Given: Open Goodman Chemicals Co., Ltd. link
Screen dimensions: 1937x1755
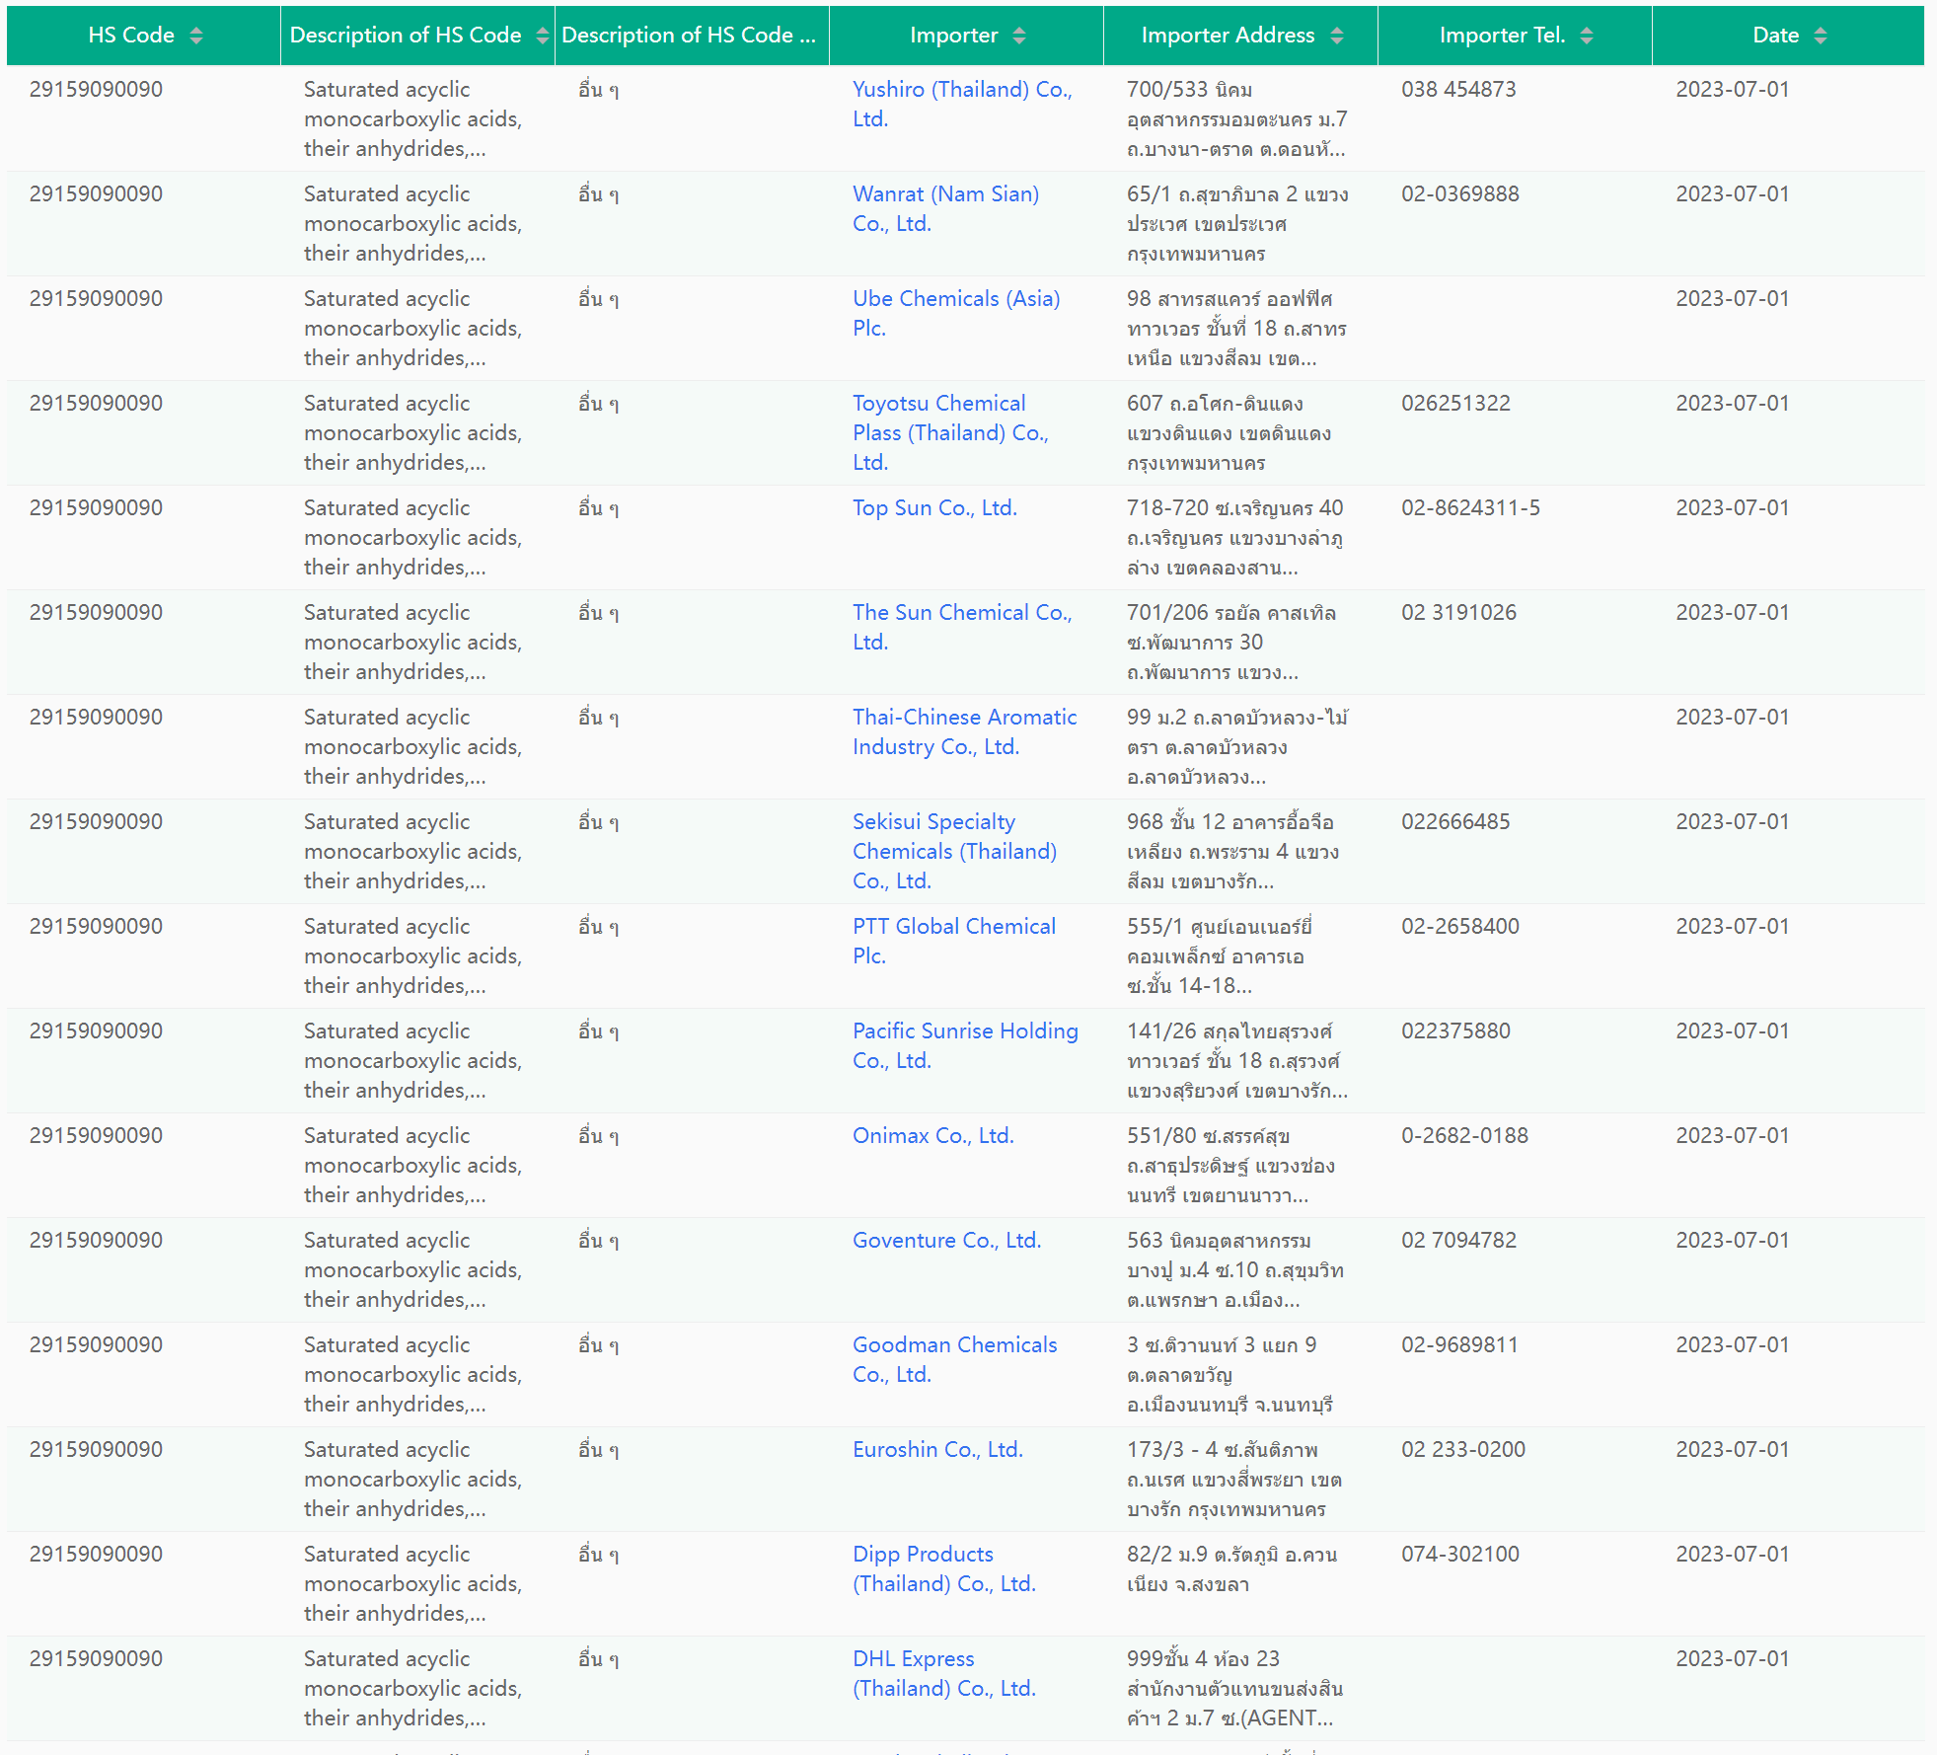Looking at the screenshot, I should (954, 1359).
